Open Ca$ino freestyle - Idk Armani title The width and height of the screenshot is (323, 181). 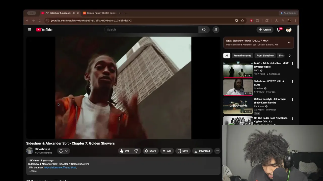point(270,101)
